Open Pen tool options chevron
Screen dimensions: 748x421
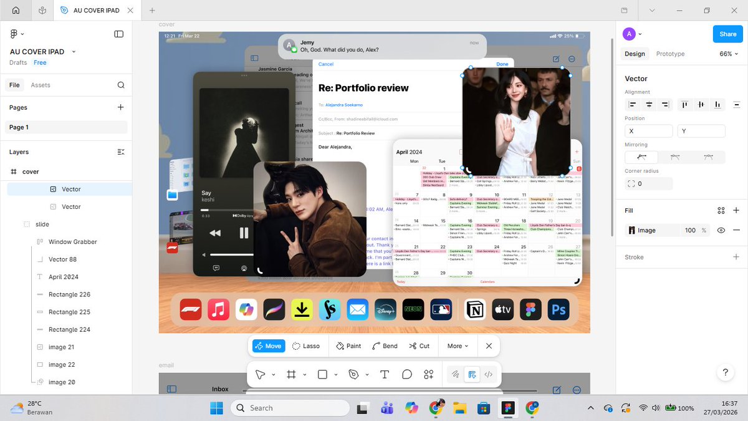[x=367, y=375]
